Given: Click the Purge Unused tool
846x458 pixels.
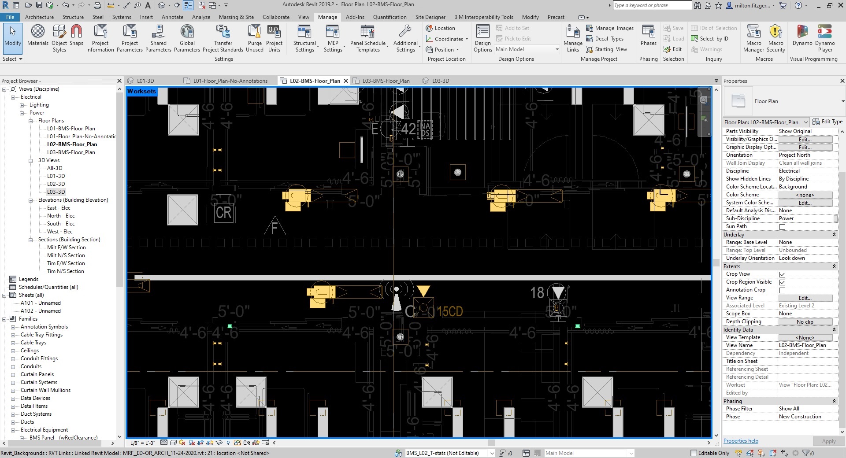Looking at the screenshot, I should (254, 38).
